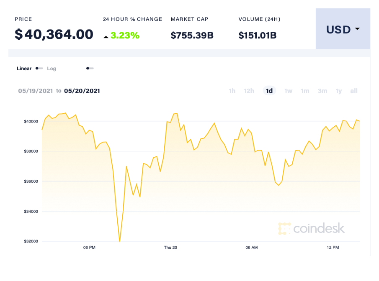Click the green upward arrow change indicator

(x=106, y=36)
